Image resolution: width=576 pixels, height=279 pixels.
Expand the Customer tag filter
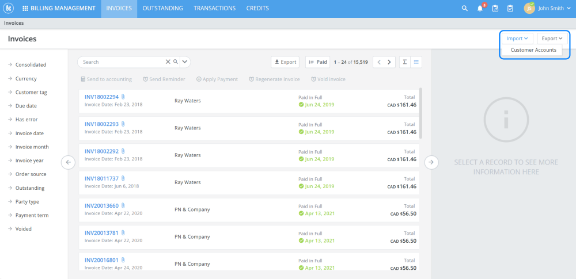coord(27,92)
